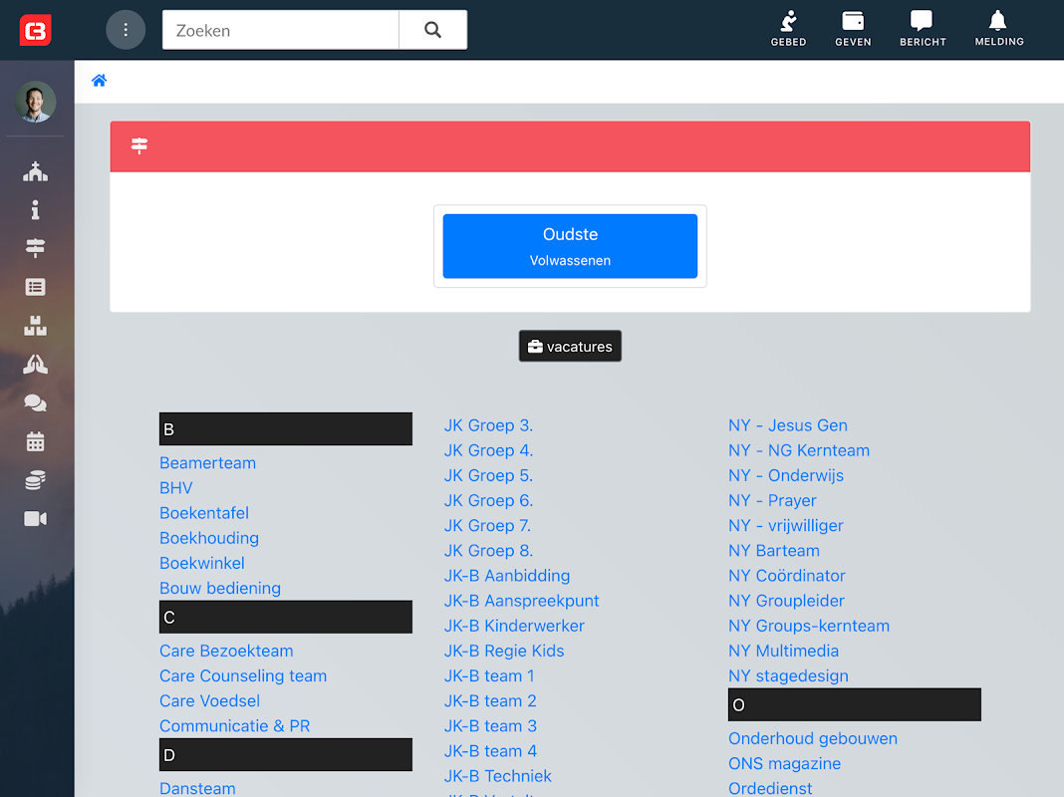The height and width of the screenshot is (797, 1064).
Task: Open the three-dot menu button
Action: point(126,30)
